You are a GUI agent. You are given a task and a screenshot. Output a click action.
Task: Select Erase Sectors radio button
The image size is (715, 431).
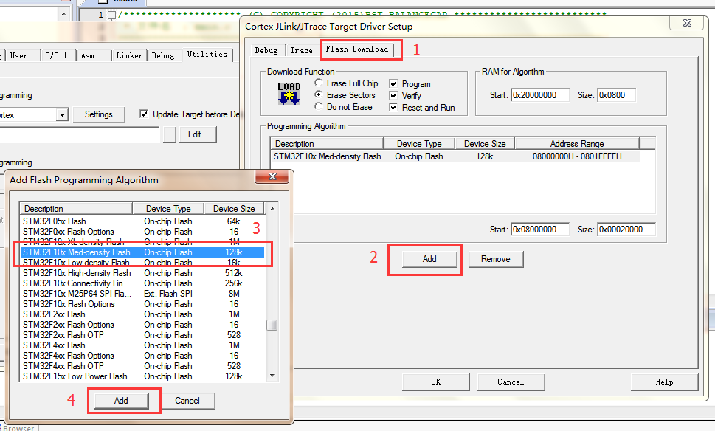pos(318,94)
